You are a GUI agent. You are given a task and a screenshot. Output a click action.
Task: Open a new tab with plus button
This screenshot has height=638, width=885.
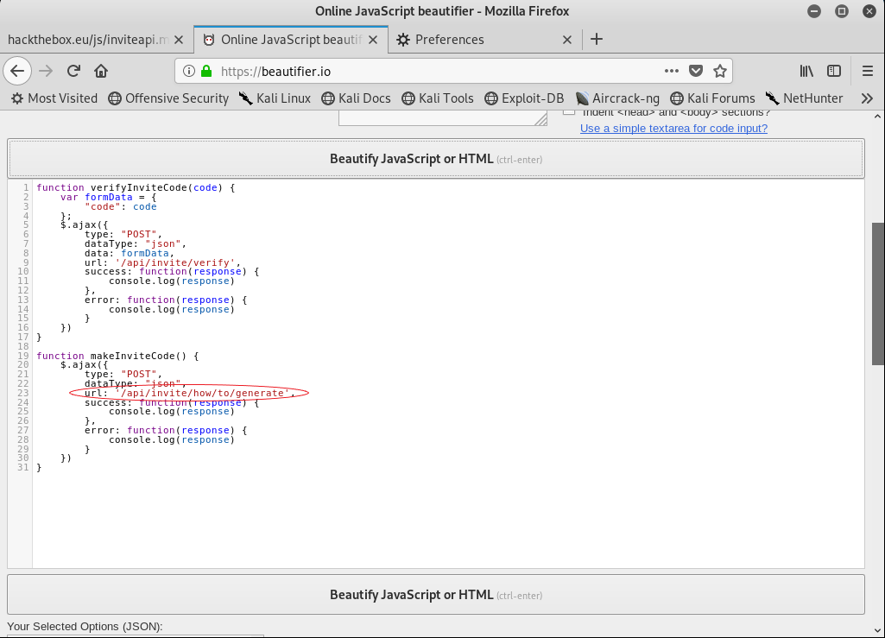[x=597, y=39]
